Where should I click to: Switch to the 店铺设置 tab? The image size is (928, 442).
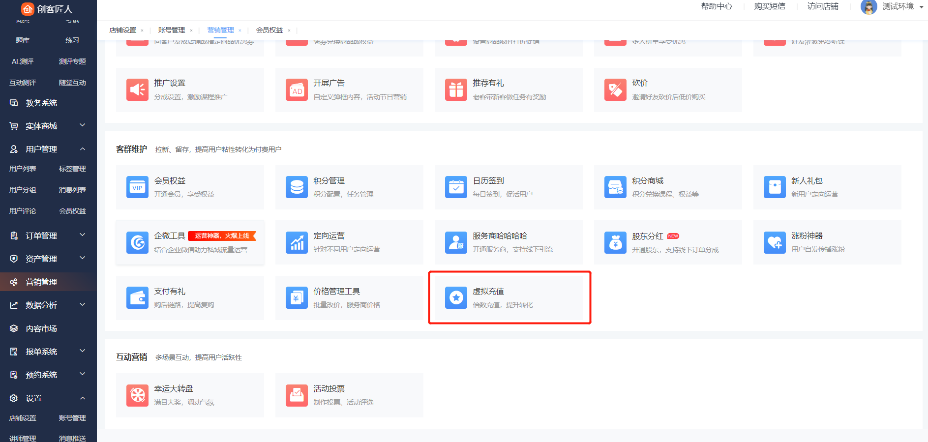(122, 30)
